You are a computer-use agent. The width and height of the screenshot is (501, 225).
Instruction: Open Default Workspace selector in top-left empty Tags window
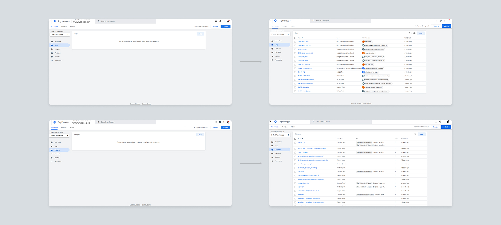pos(60,35)
